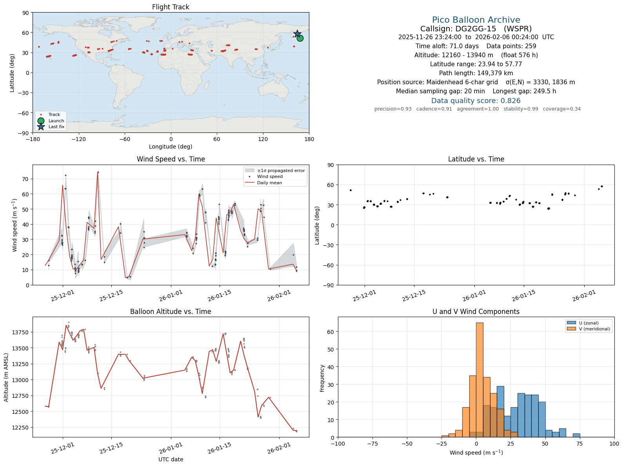Click the "U and V Wind Components" title
This screenshot has width=623, height=466.
(476, 312)
